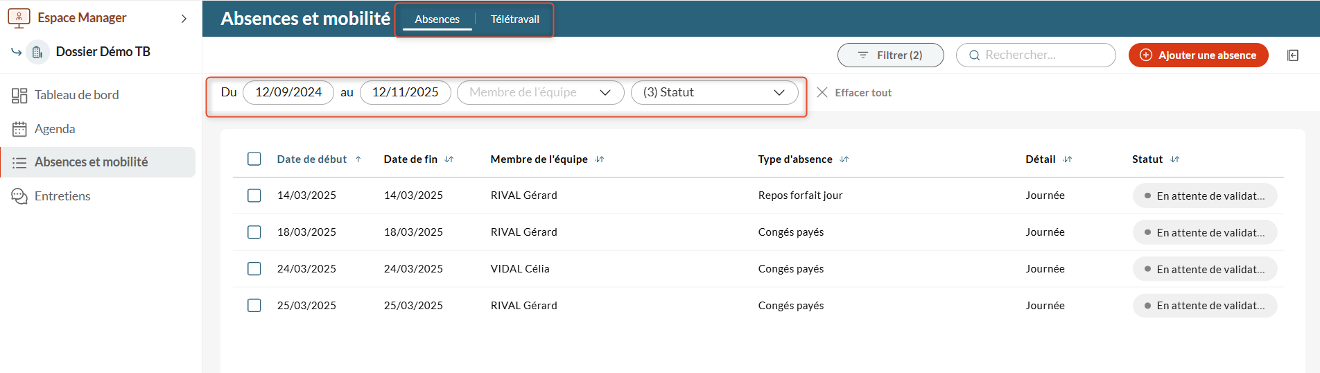Select the VIDAL Célia row checkbox
This screenshot has height=373, width=1320.
pyautogui.click(x=254, y=269)
